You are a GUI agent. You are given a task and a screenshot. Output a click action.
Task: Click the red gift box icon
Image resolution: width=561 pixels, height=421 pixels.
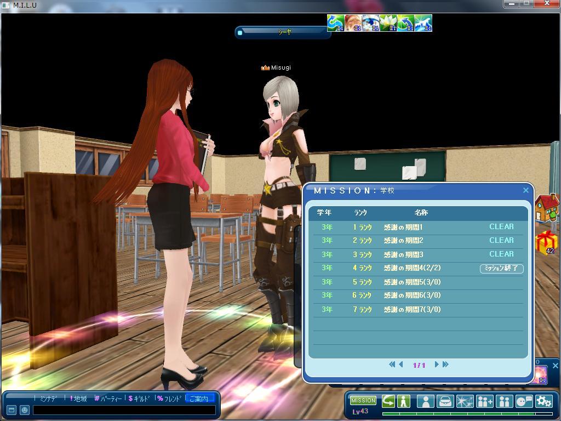tap(546, 242)
